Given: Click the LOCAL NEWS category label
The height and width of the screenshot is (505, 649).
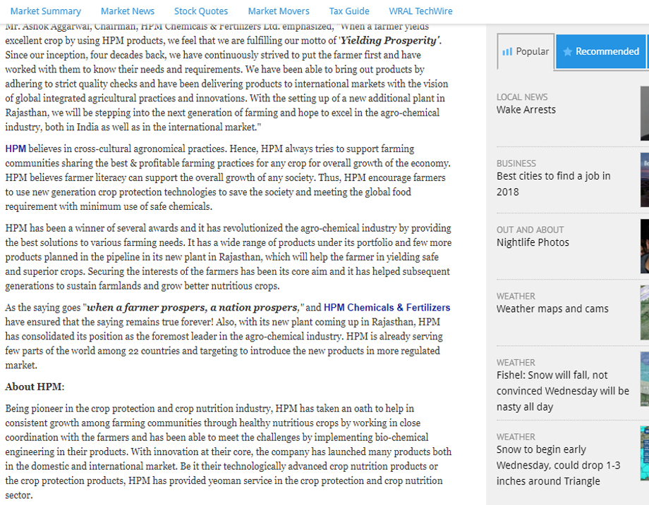Looking at the screenshot, I should tap(522, 97).
